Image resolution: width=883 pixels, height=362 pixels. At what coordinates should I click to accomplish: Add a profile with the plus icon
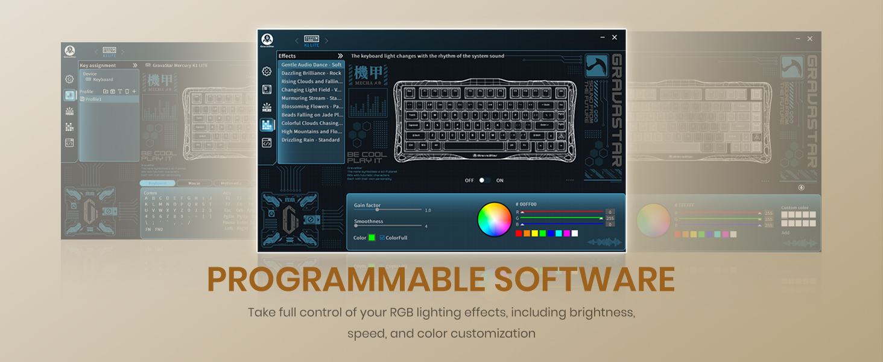134,92
